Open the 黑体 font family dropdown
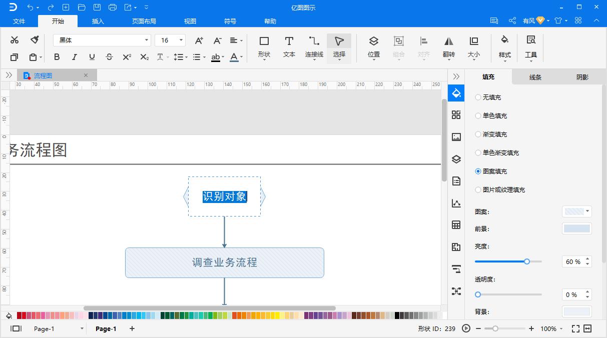Viewport: 607px width, 338px height. [146, 39]
